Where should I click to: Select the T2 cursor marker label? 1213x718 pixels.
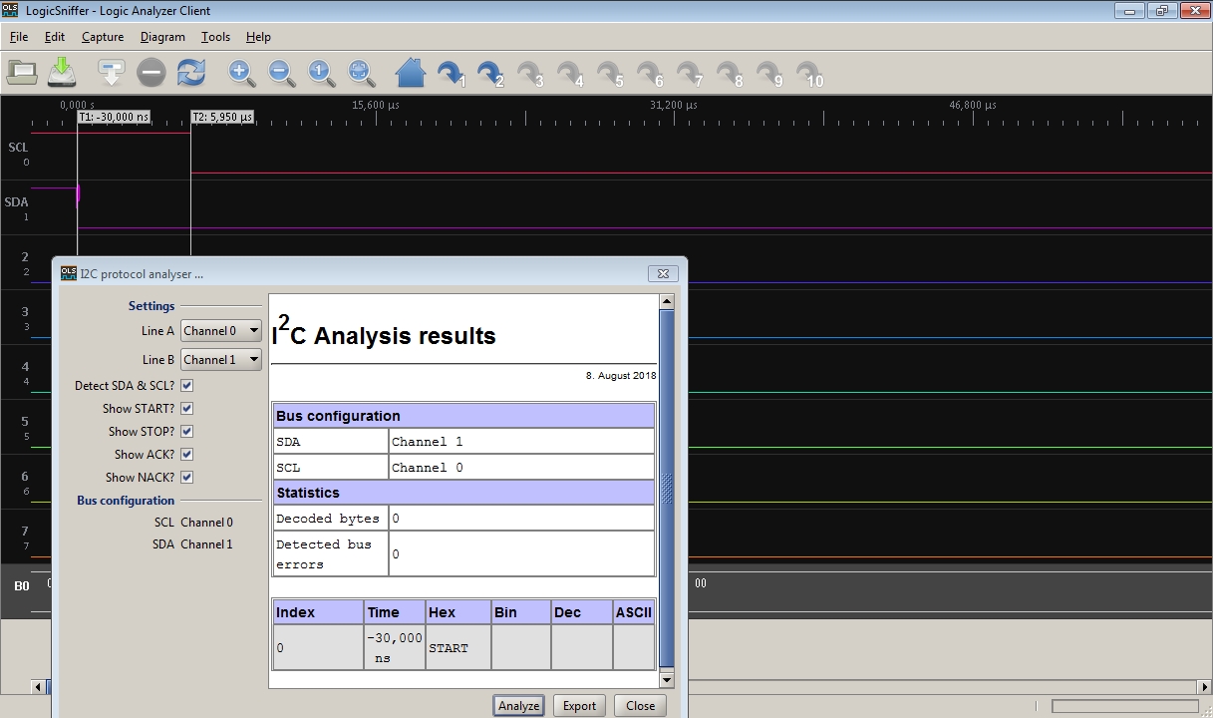pyautogui.click(x=222, y=117)
